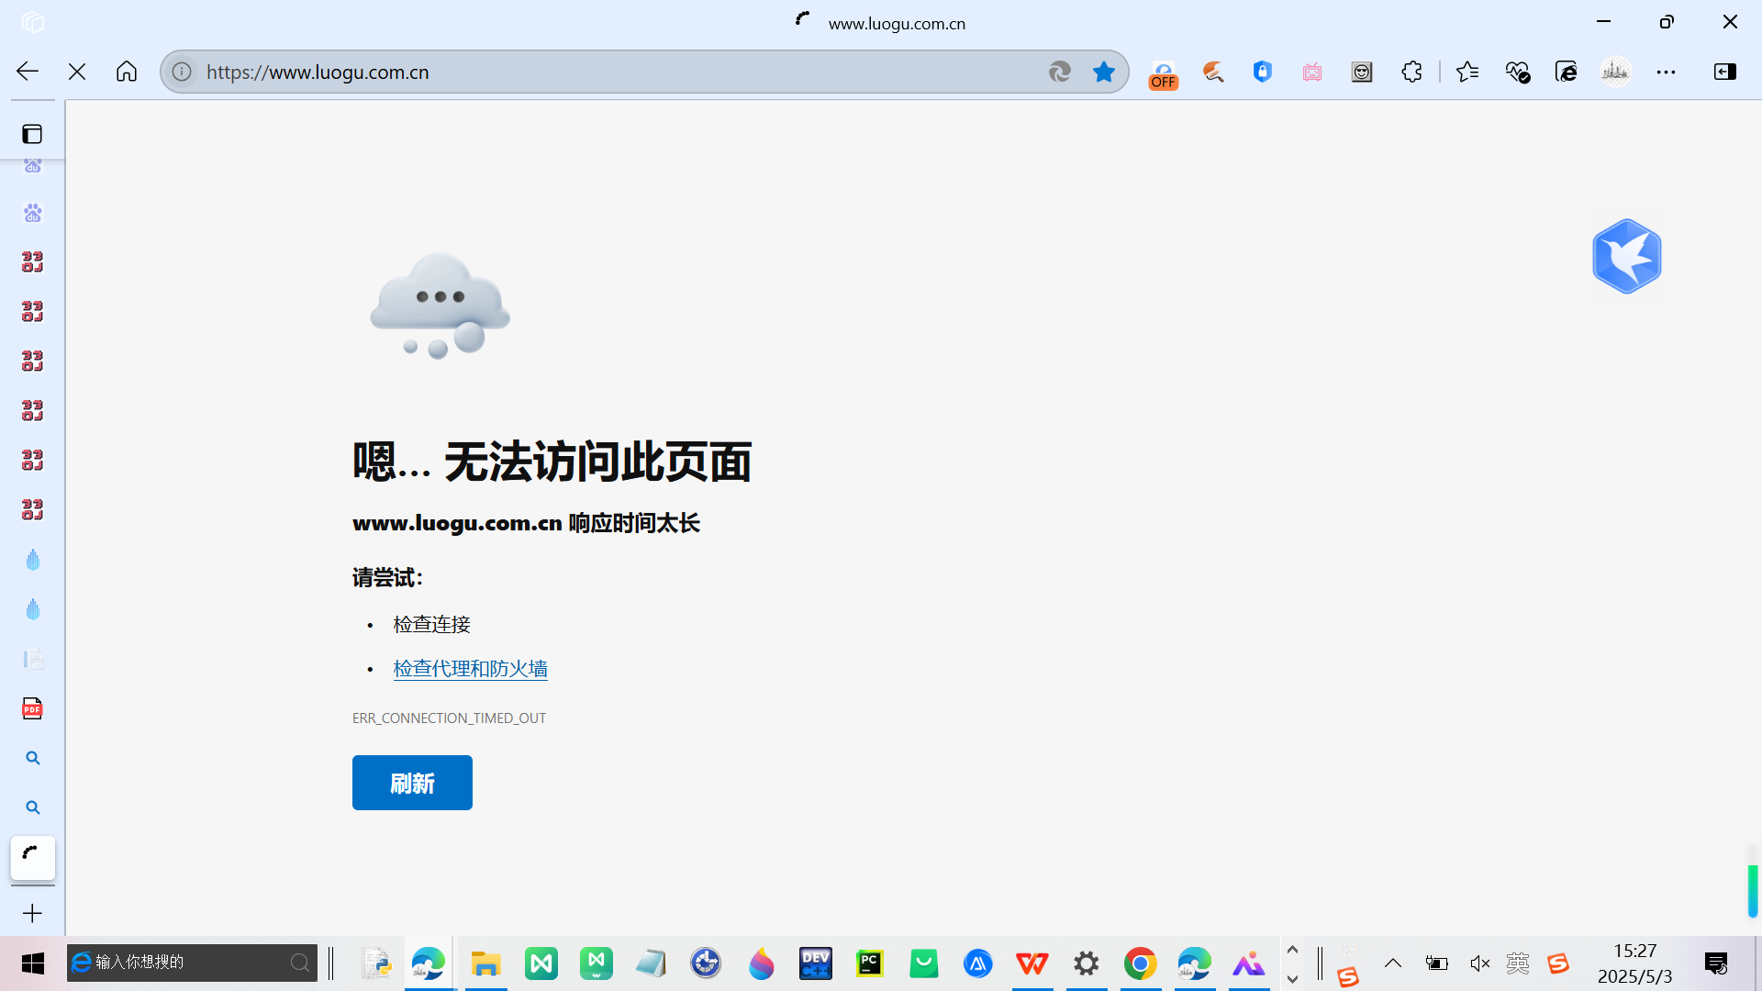Open the notepad icon in taskbar
The width and height of the screenshot is (1762, 991).
click(651, 963)
